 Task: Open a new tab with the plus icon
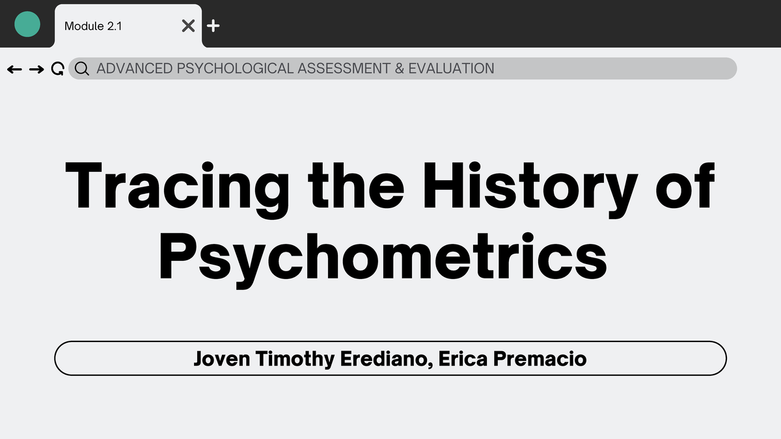click(x=213, y=25)
